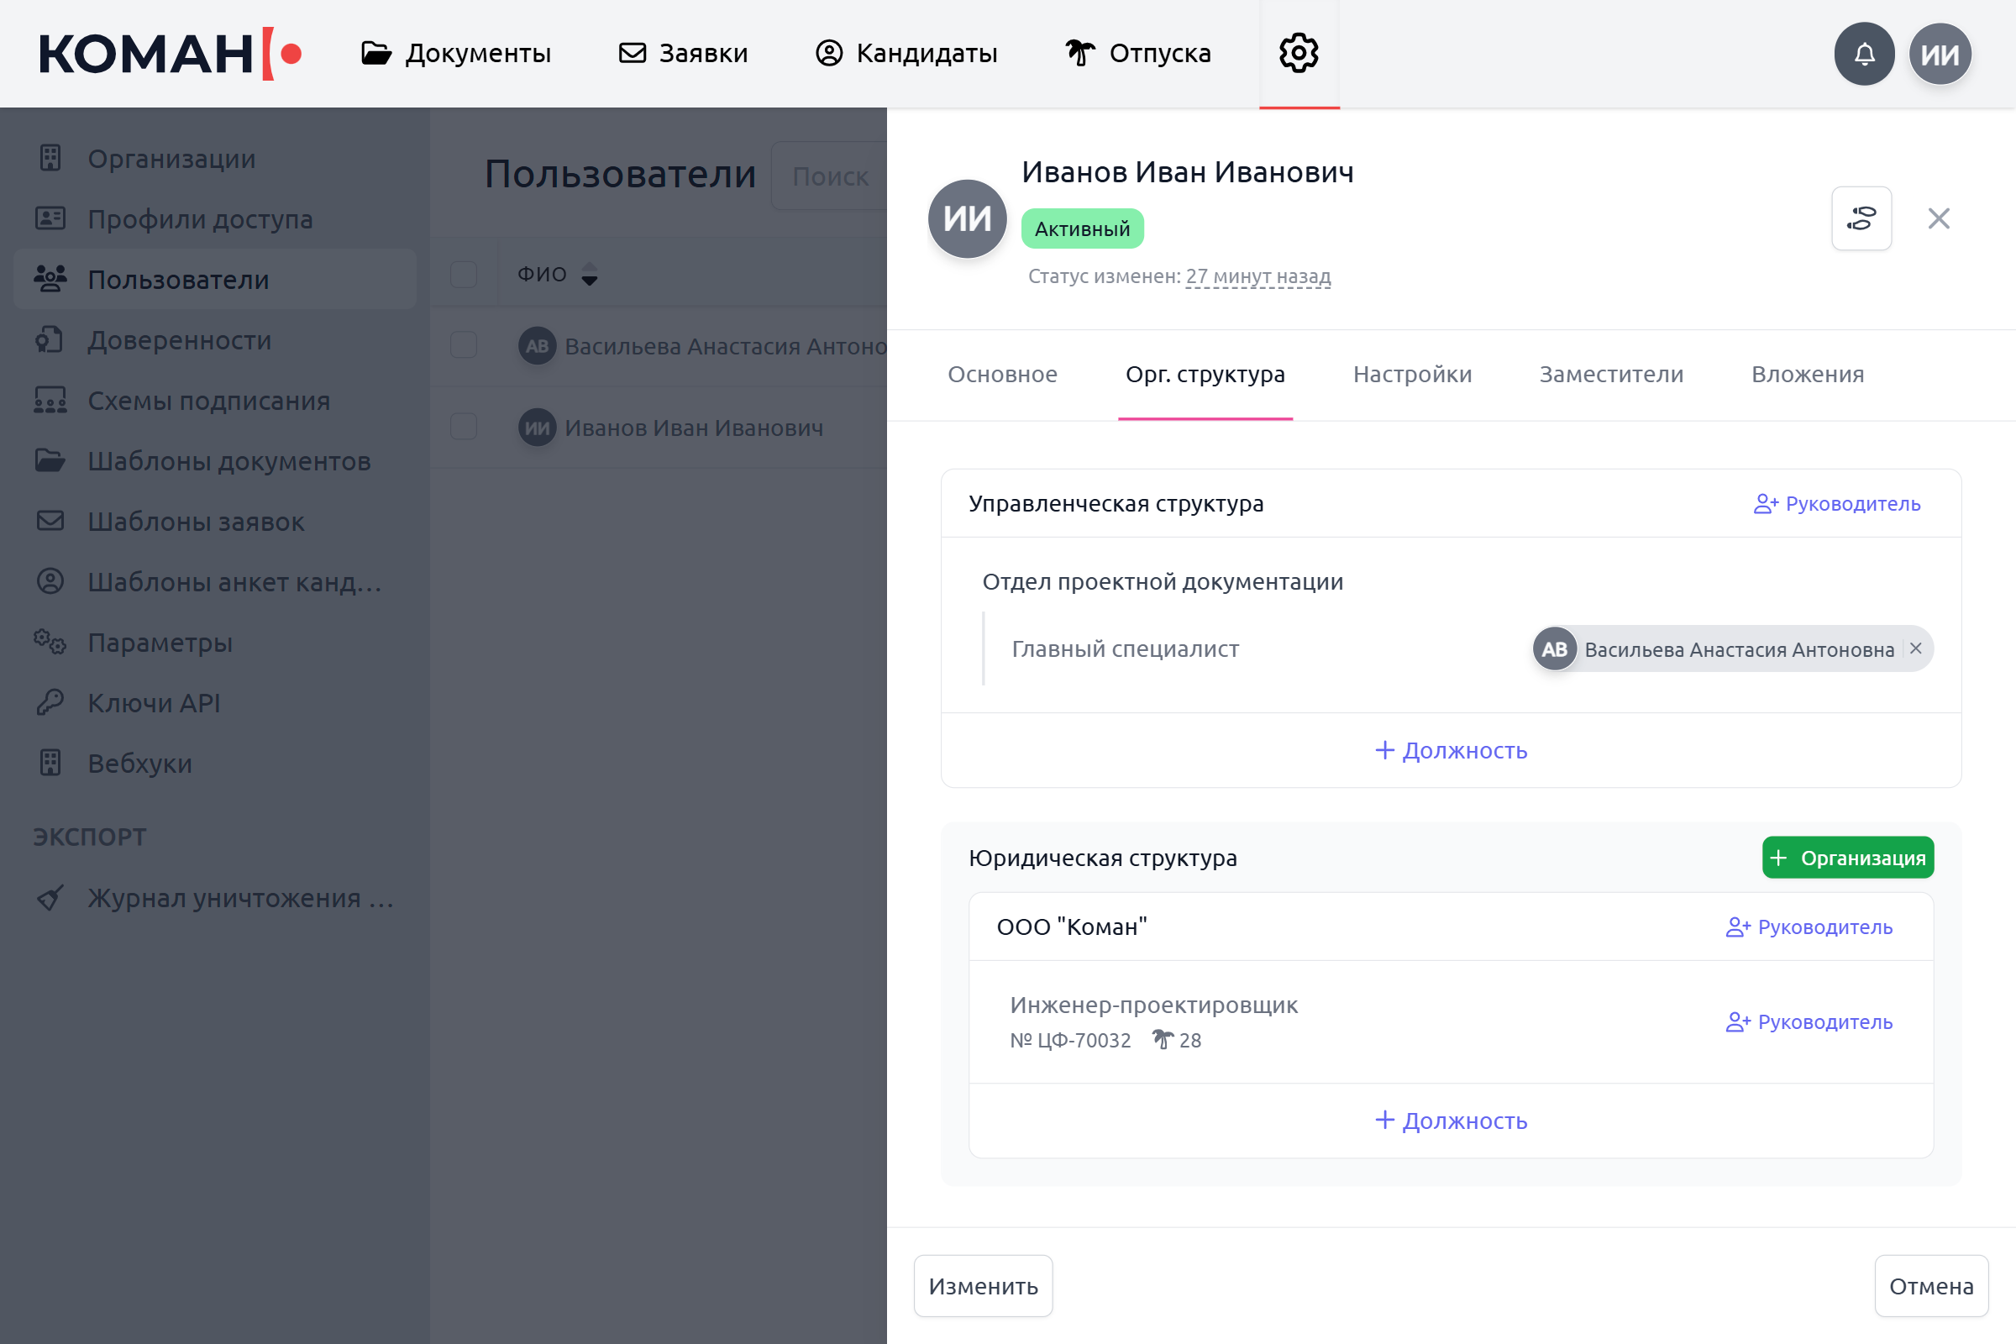Open the settings gear in top navigation
Screen dimensions: 2016x1344
tap(1299, 53)
